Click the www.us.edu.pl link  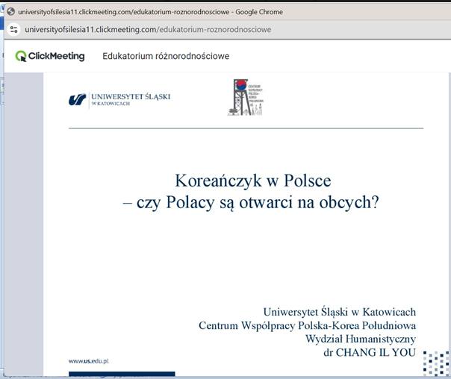tap(90, 361)
